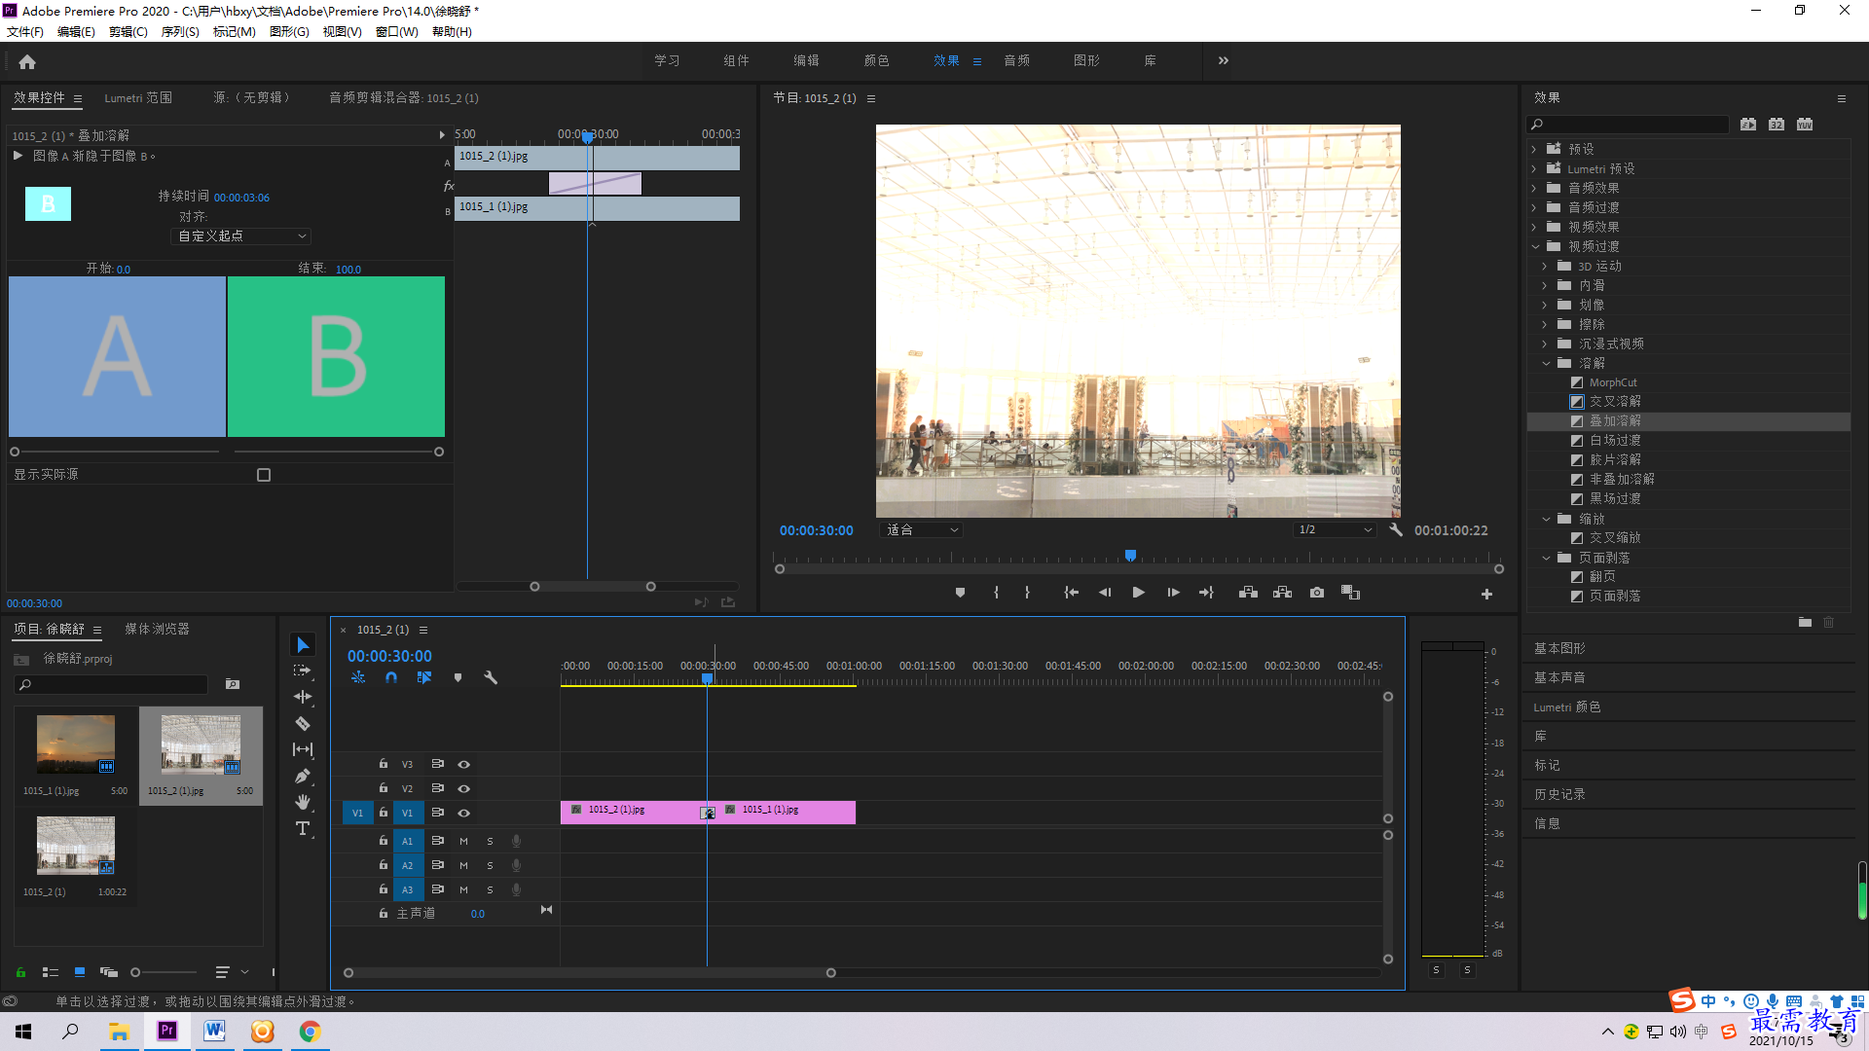Open the 窗口(W) menu

coord(397,32)
